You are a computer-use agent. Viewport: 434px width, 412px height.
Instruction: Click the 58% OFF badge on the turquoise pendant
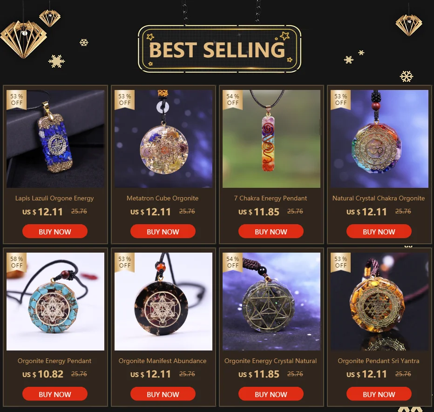[x=17, y=262]
